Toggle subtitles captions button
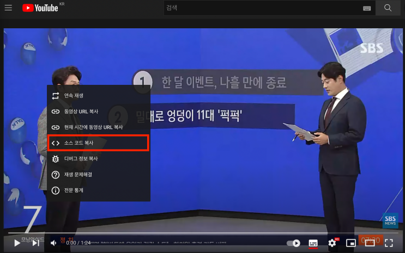 tap(313, 243)
